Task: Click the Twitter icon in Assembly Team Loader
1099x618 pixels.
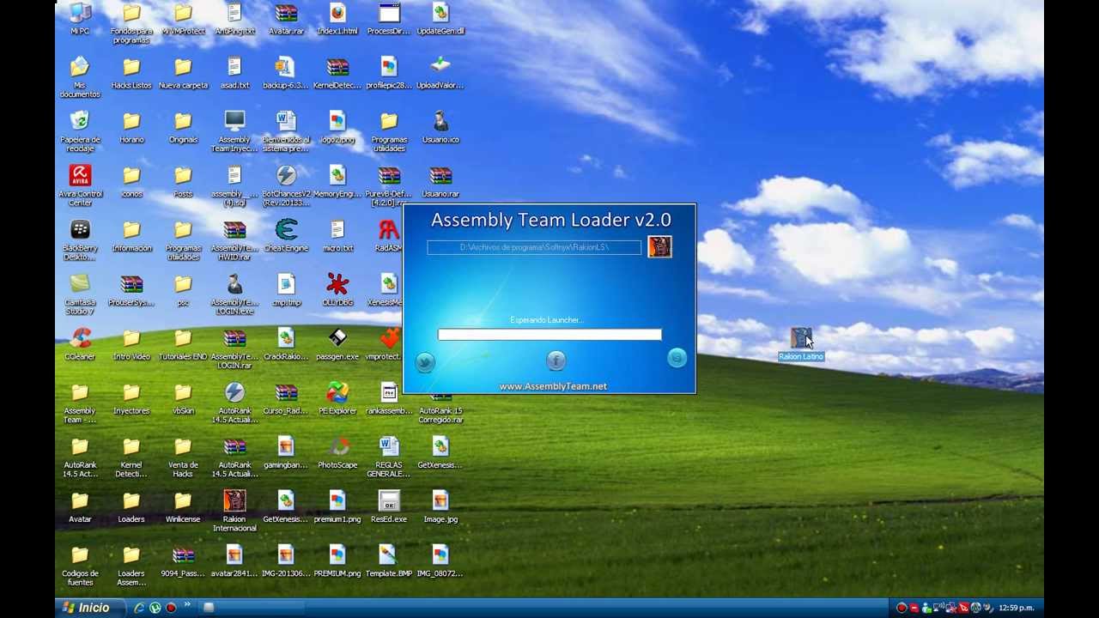Action: click(x=425, y=362)
